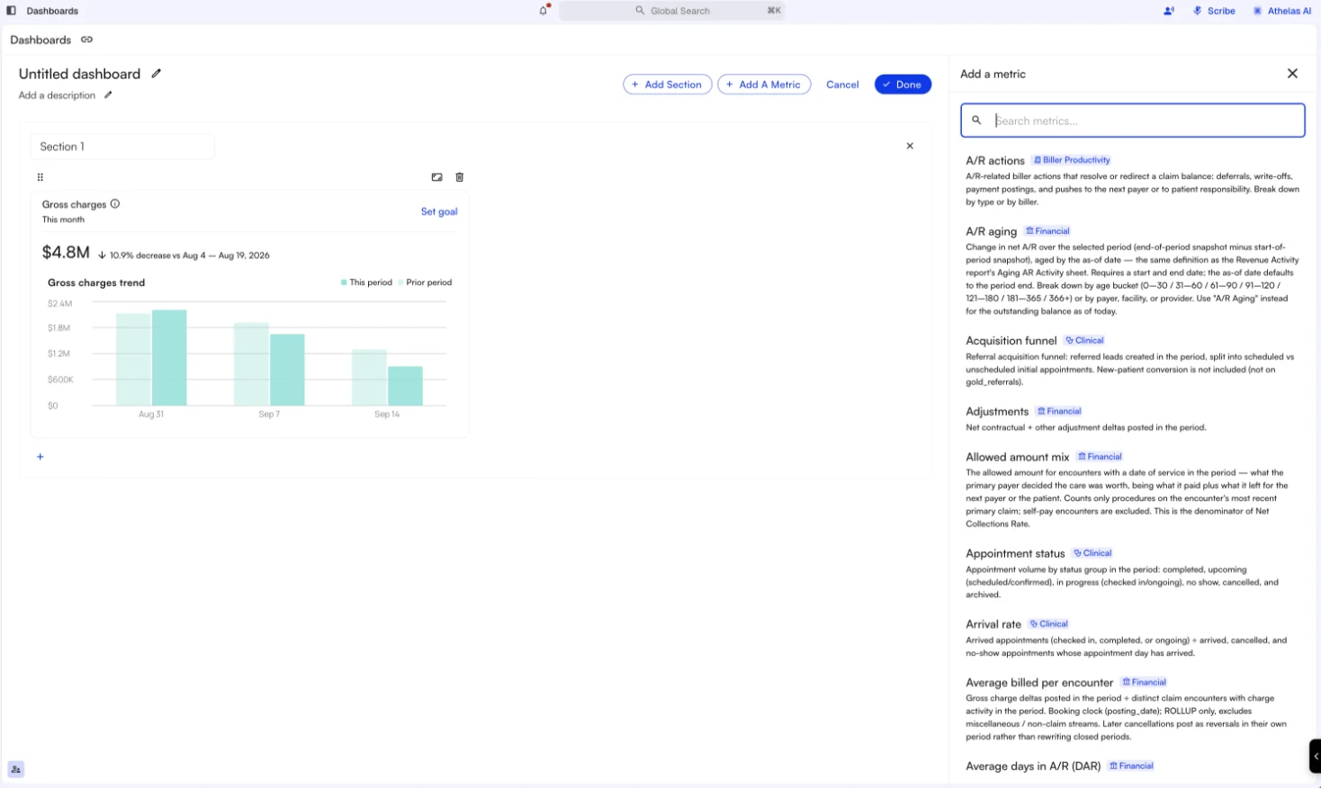The image size is (1321, 788).
Task: Select the Arrival rate metric
Action: click(x=993, y=624)
